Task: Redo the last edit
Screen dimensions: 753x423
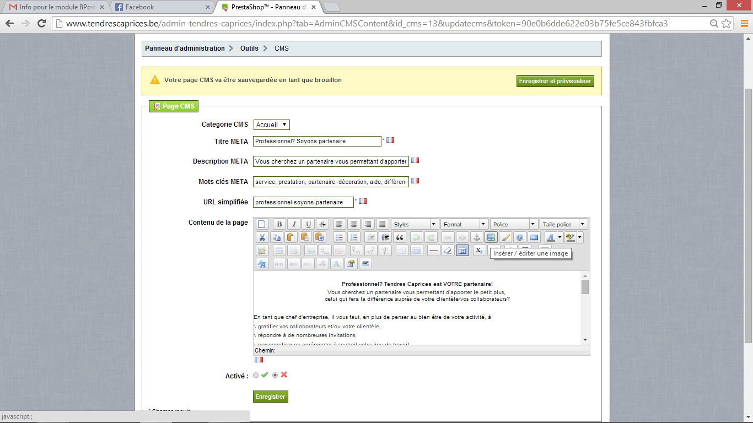Action: [x=431, y=237]
